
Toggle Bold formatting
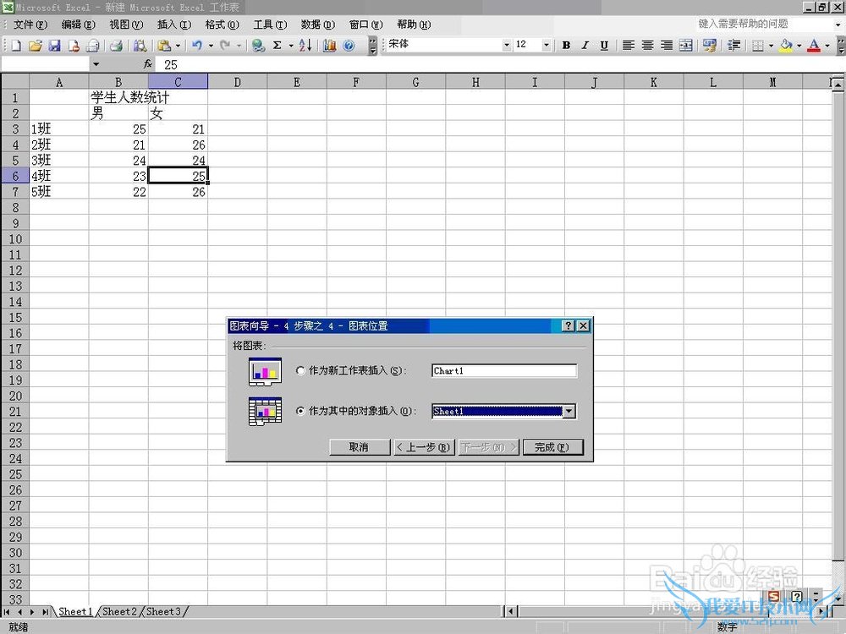coord(566,46)
